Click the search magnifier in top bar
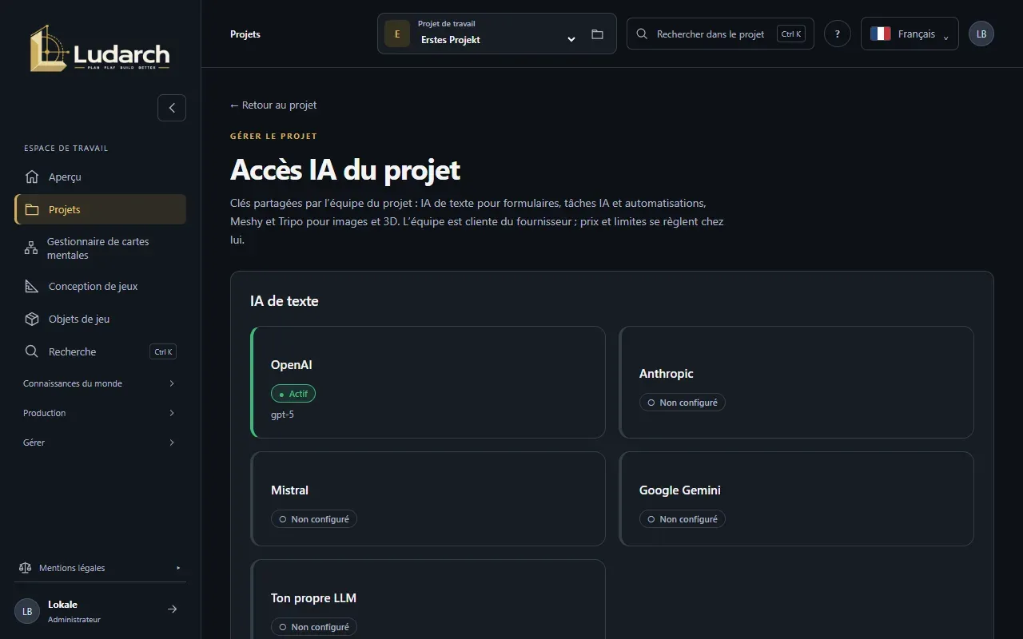Screen dimensions: 1023x639 (x=642, y=34)
